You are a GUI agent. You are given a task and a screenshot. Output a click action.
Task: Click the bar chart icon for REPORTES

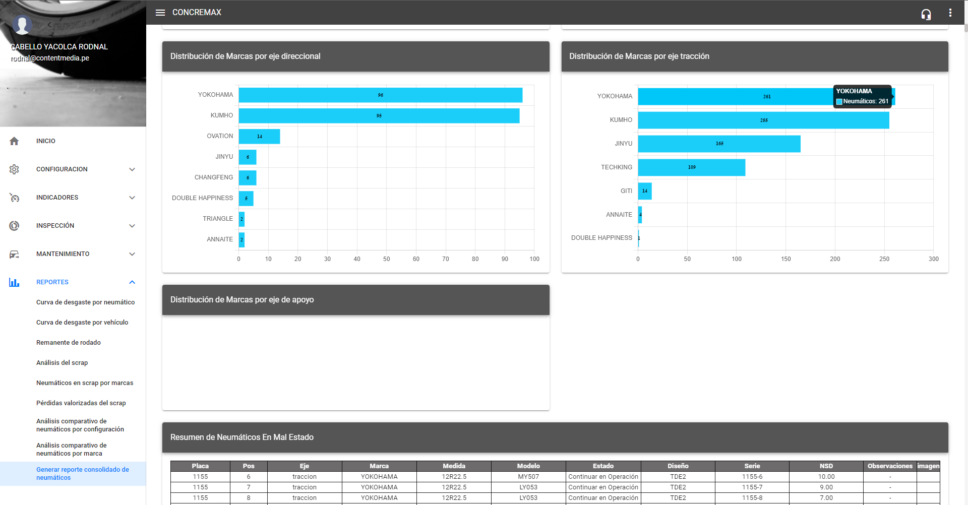point(14,282)
